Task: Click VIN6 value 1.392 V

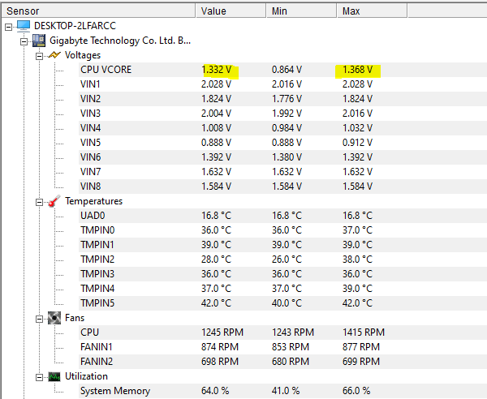Action: tap(217, 157)
